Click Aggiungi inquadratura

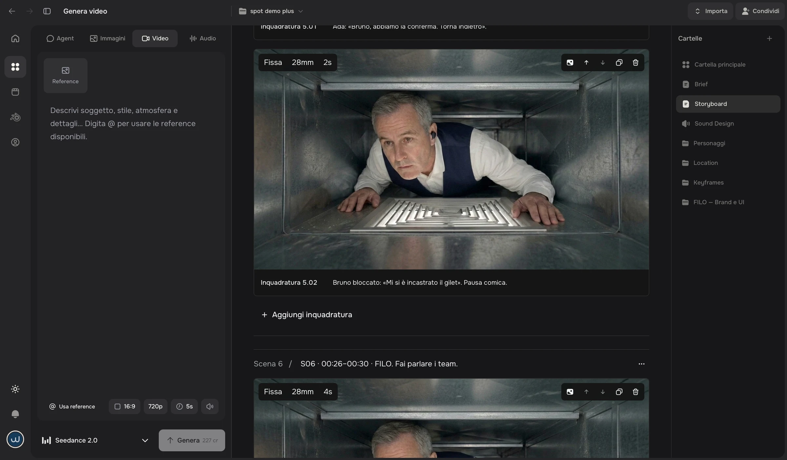coord(307,315)
